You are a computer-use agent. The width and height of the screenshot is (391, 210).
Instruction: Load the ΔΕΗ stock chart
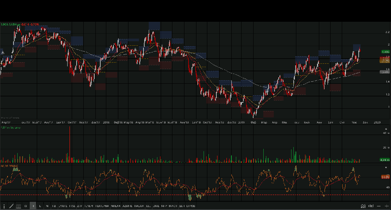[181, 206]
